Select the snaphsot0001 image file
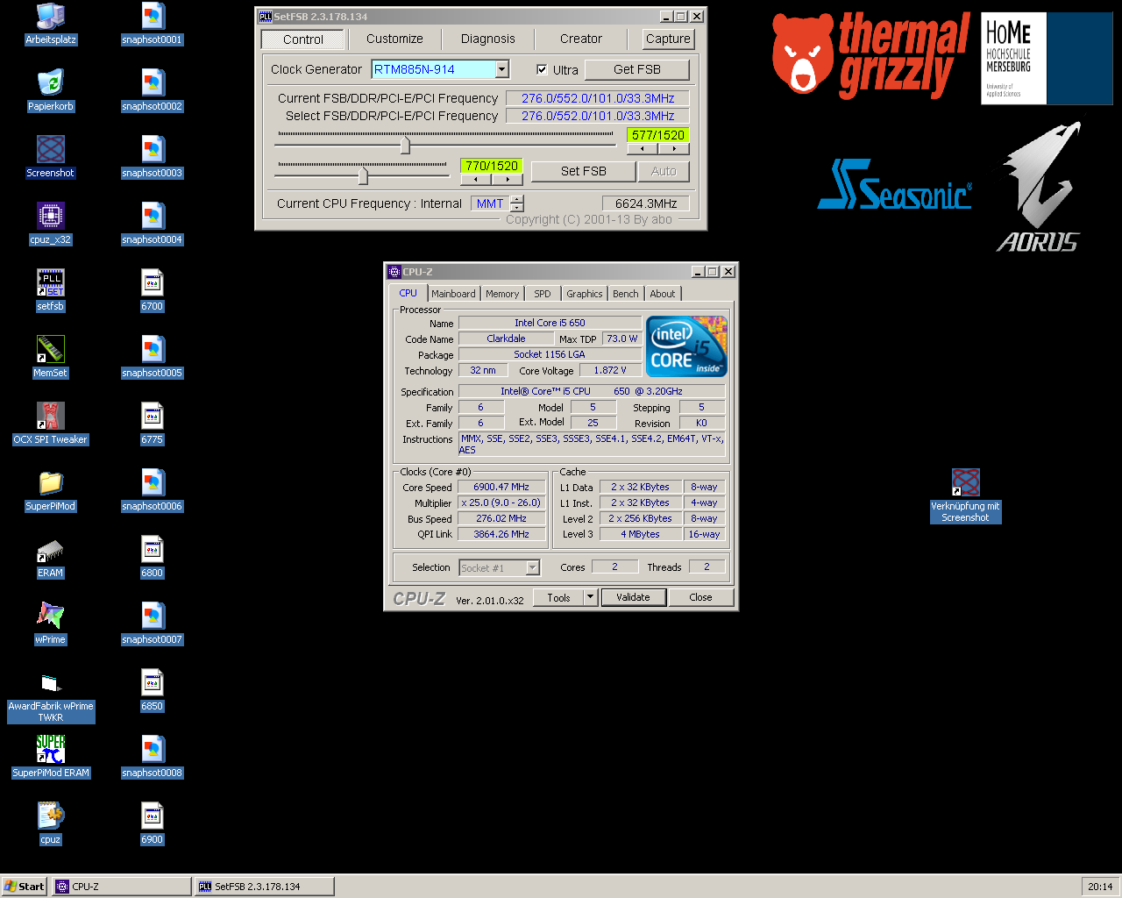The width and height of the screenshot is (1122, 898). (153, 24)
